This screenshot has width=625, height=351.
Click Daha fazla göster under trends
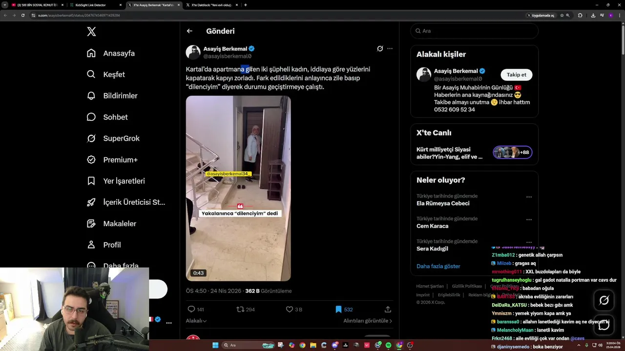coord(438,266)
